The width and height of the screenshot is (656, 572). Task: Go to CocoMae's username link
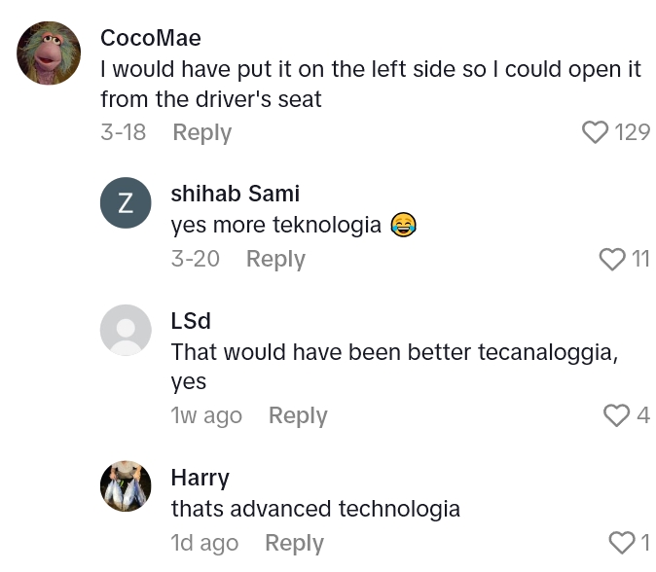[151, 38]
